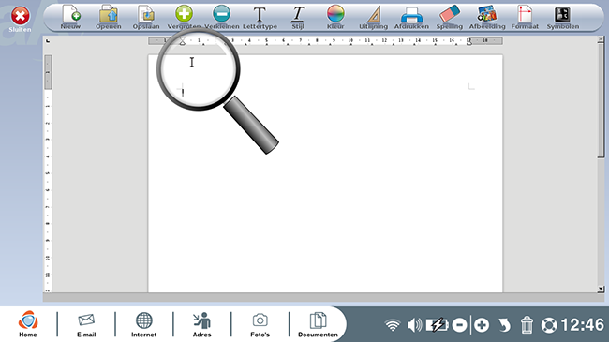
Task: Open the Lettertype font tool
Action: click(260, 18)
